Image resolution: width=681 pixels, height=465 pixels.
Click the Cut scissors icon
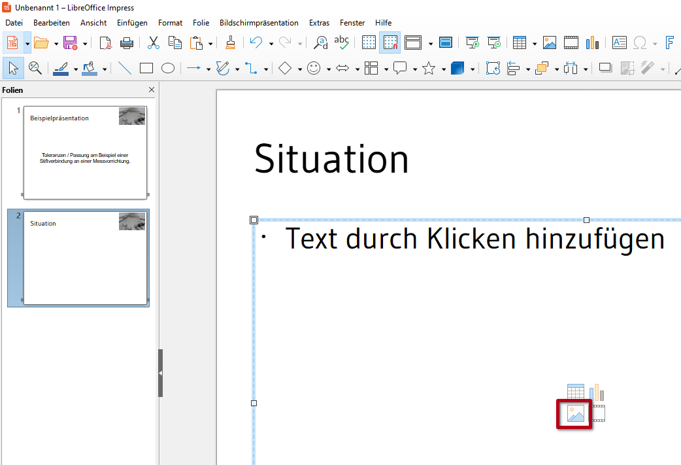[x=154, y=43]
